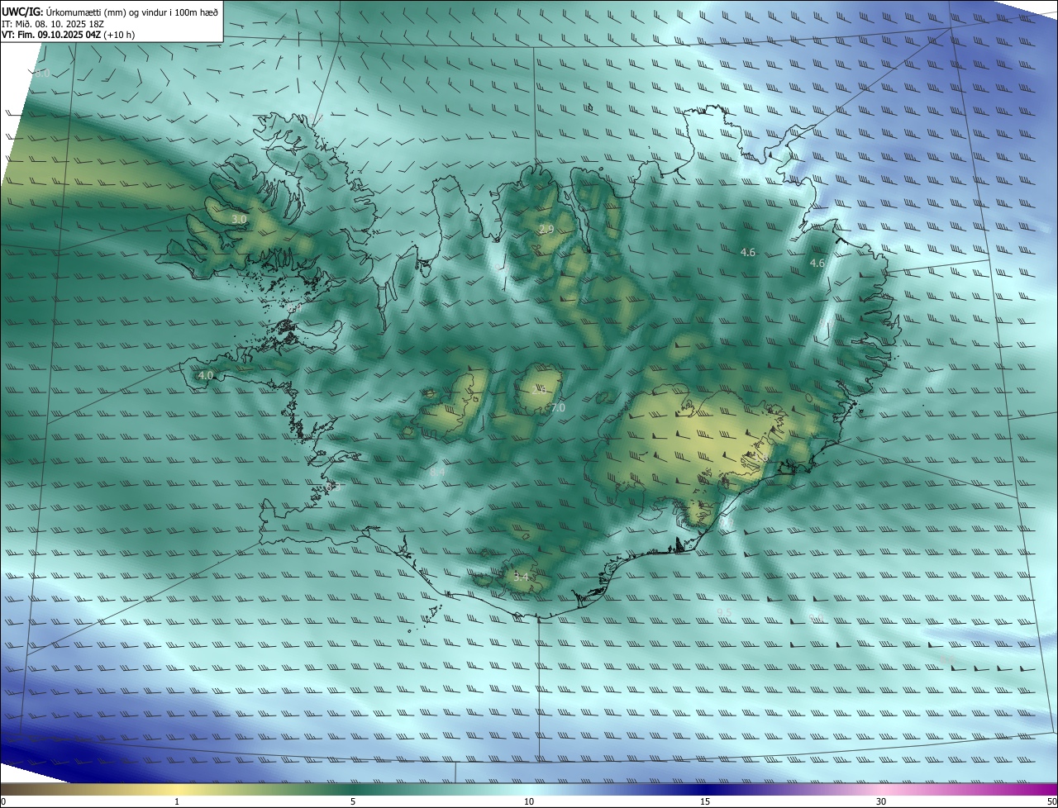The height and width of the screenshot is (808, 1058).
Task: Click the colorbar tick label 50
Action: pos(1051,801)
